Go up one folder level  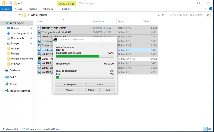[x=20, y=15]
